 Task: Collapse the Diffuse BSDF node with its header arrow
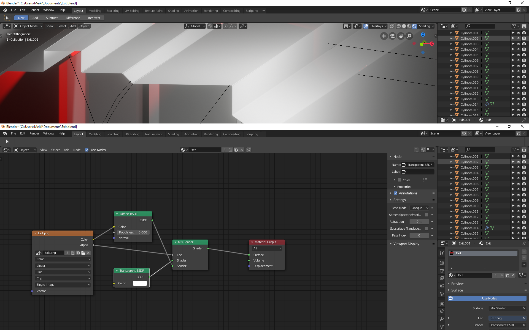pos(117,214)
